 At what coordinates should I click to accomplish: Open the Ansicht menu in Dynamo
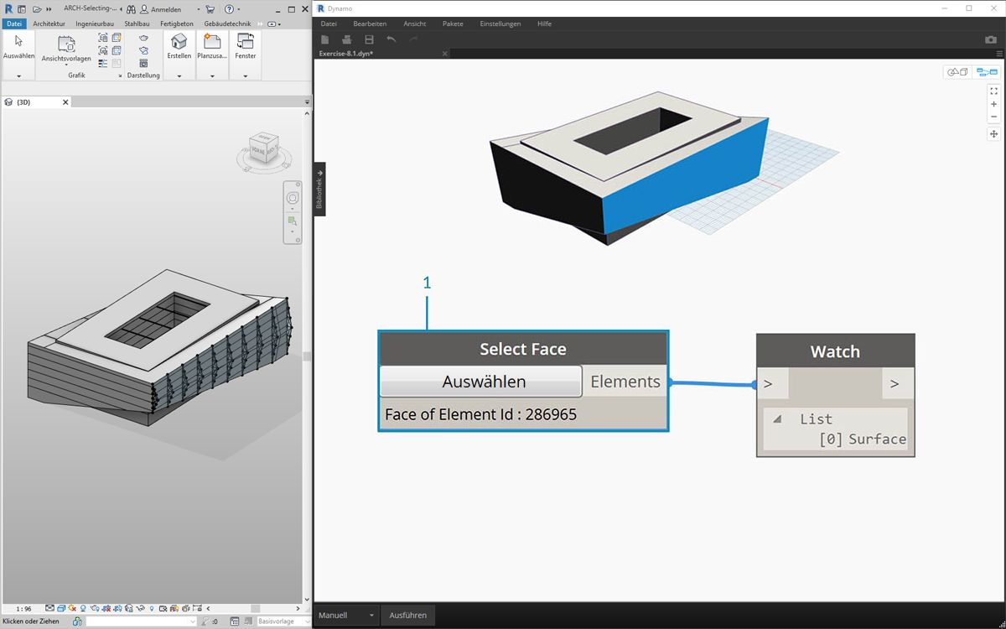pos(414,23)
